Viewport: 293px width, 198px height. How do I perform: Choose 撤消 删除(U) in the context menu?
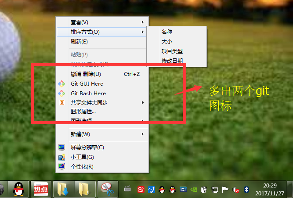click(102, 74)
